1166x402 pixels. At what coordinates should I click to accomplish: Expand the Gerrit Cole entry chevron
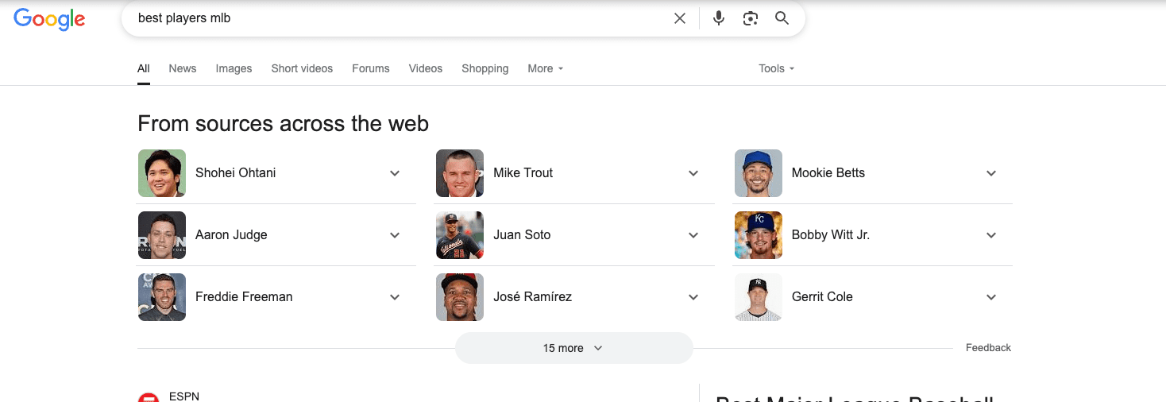pyautogui.click(x=991, y=297)
